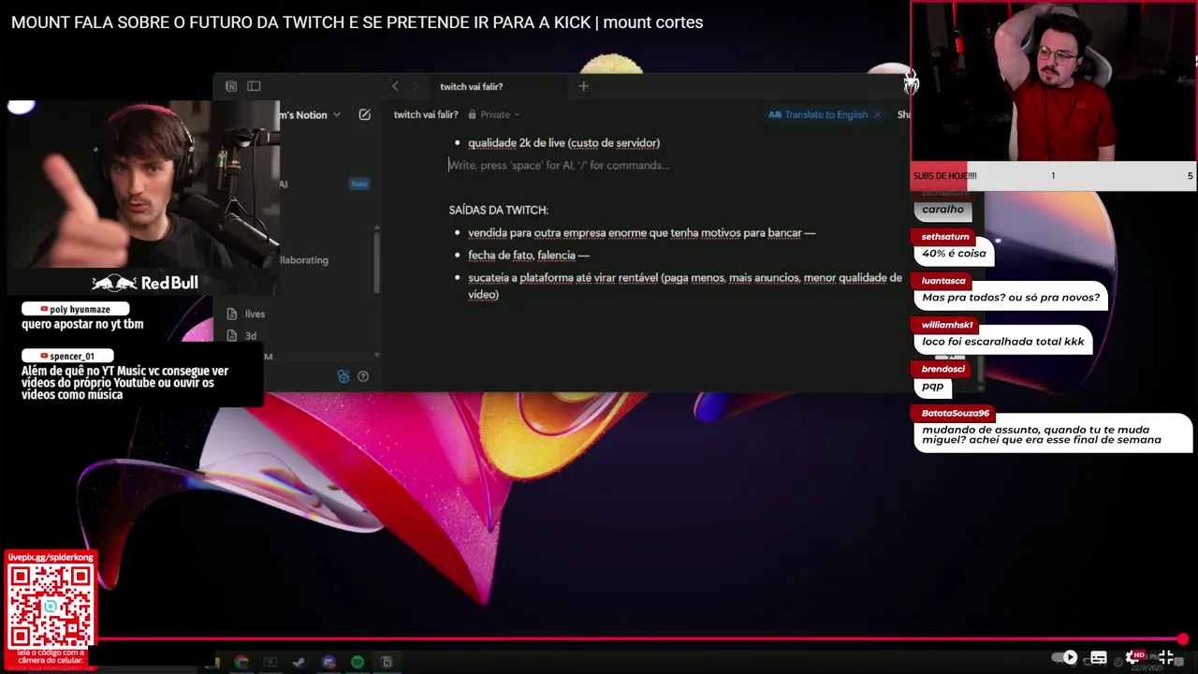This screenshot has height=674, width=1198.
Task: Click the 'lives' page document icon
Action: (x=232, y=315)
